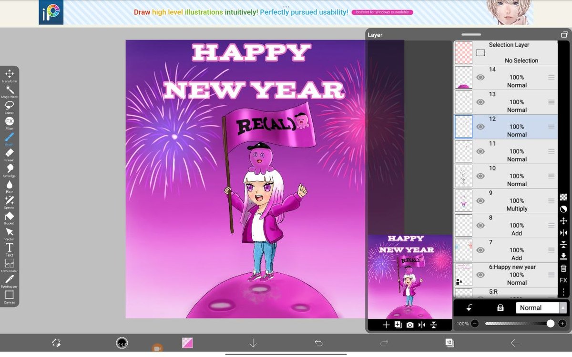Open layer FX on right sidebar
572x357 pixels.
click(563, 280)
